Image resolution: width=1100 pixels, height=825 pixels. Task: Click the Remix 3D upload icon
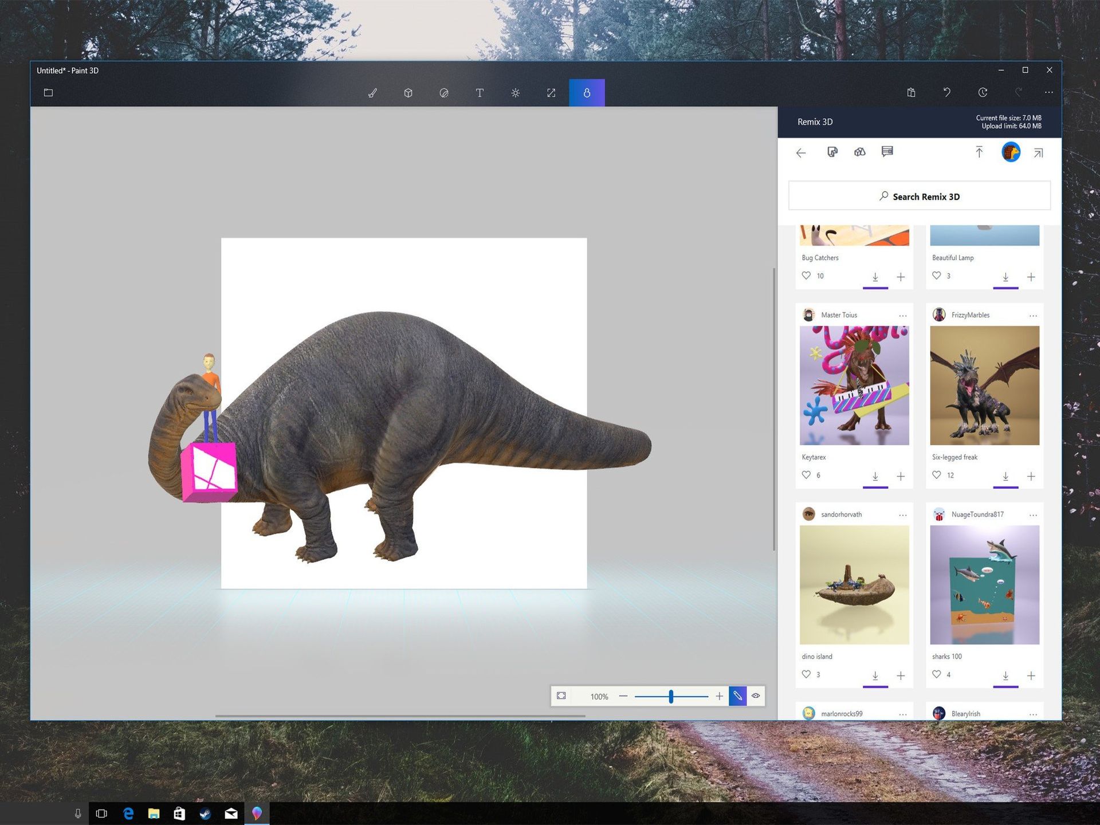point(979,152)
